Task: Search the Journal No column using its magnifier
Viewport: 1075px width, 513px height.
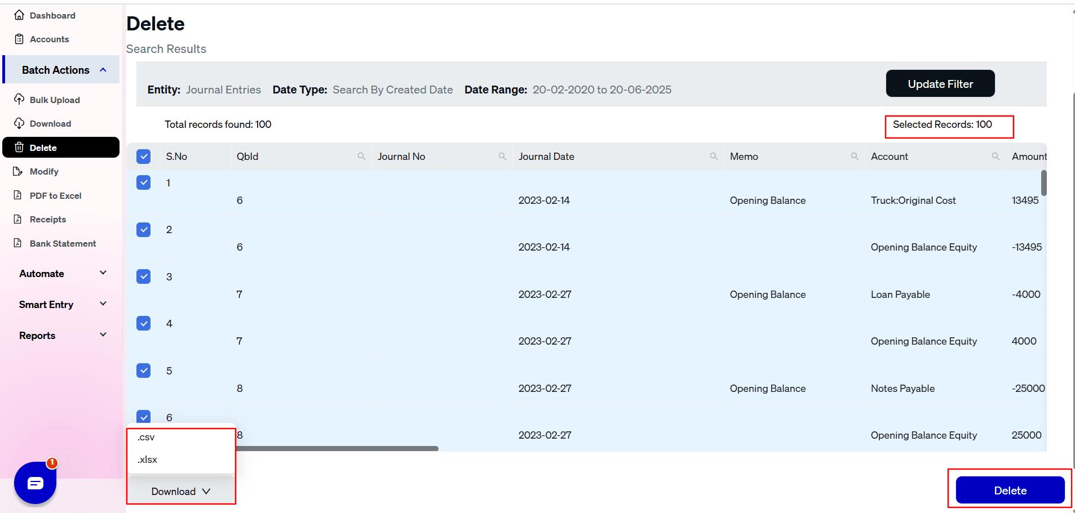Action: coord(502,157)
